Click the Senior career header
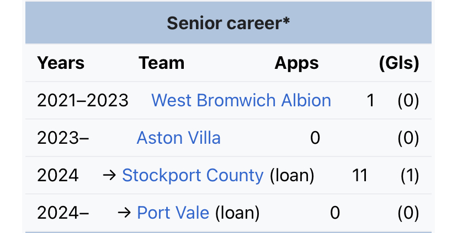 coord(228,23)
